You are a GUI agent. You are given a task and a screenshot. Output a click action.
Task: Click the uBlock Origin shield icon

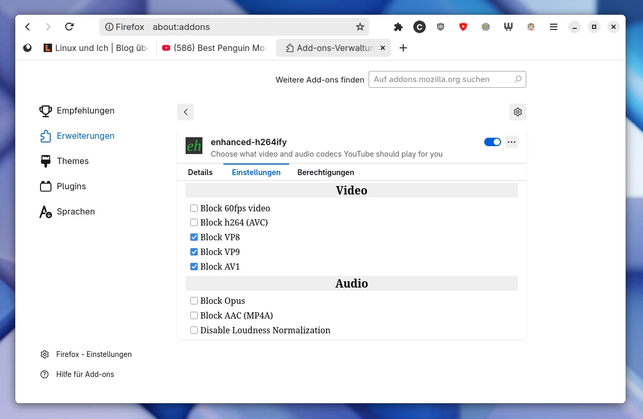click(441, 27)
